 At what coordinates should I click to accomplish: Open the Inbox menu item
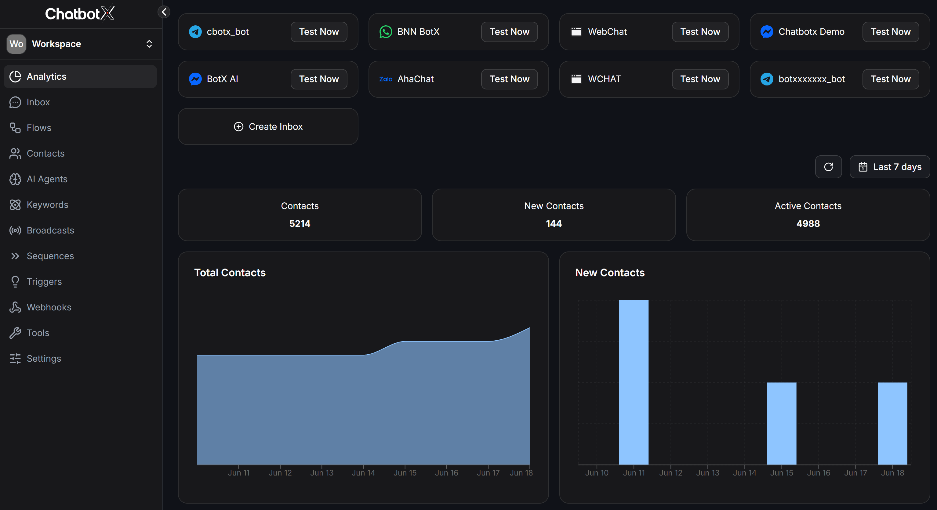click(80, 102)
